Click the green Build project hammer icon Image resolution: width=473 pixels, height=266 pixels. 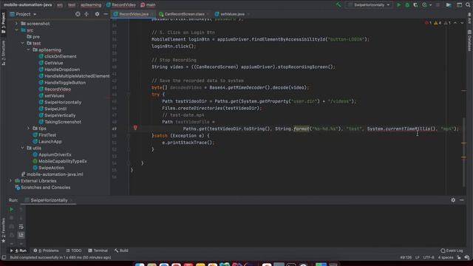click(x=338, y=4)
